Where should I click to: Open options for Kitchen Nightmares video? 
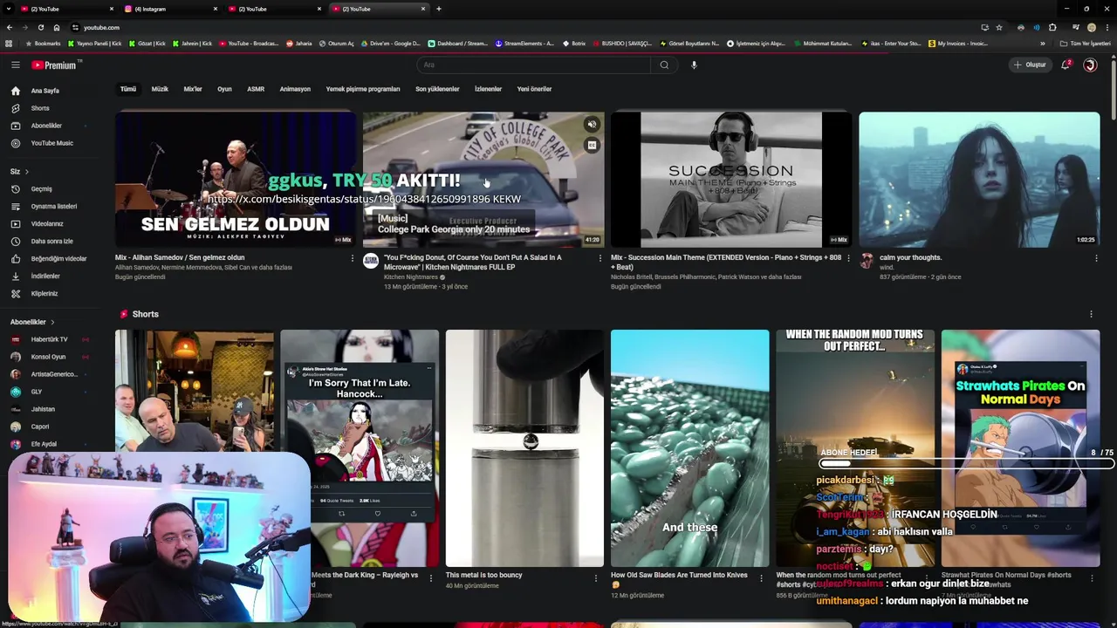coord(600,258)
